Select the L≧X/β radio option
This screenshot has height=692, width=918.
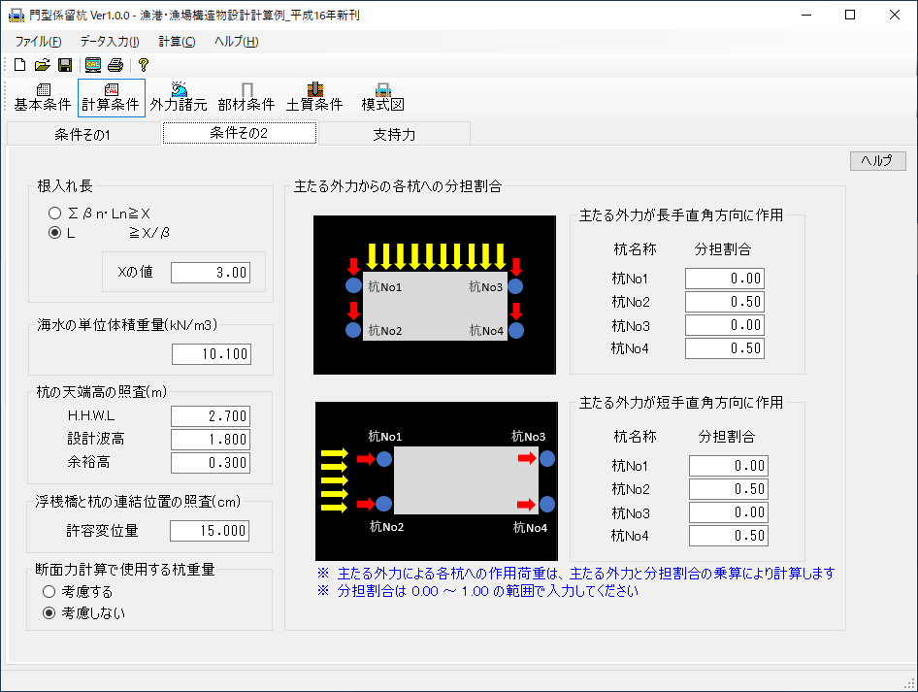click(54, 233)
